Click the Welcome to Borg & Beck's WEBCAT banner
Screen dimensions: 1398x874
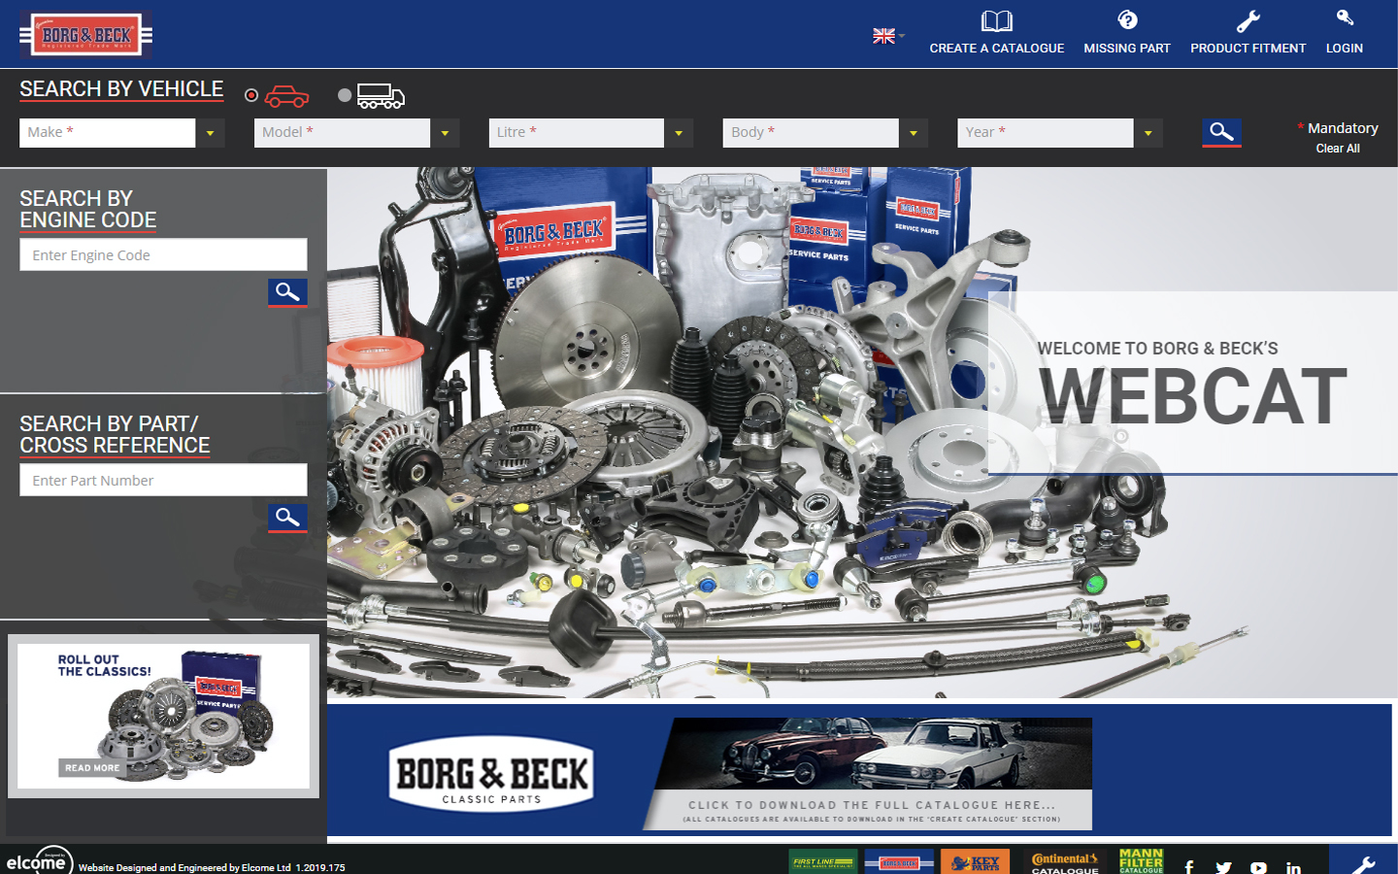1193,384
